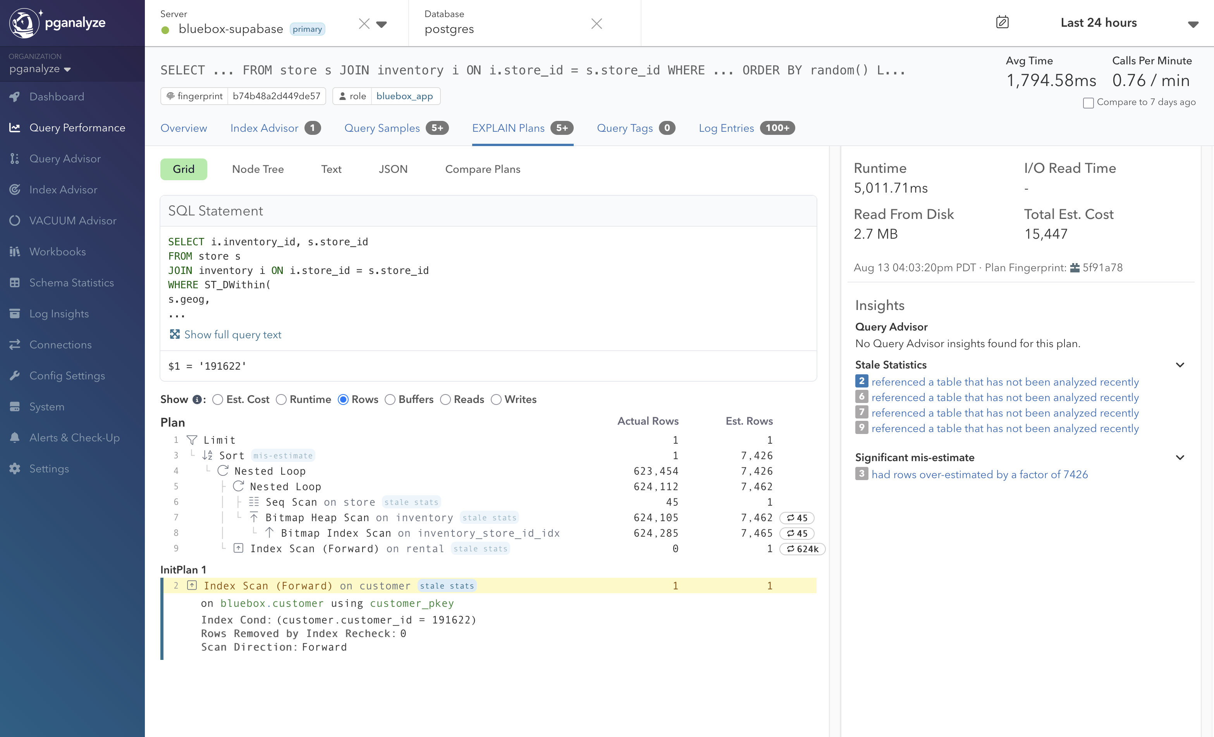
Task: Click the Config Settings wrench icon
Action: tap(15, 375)
